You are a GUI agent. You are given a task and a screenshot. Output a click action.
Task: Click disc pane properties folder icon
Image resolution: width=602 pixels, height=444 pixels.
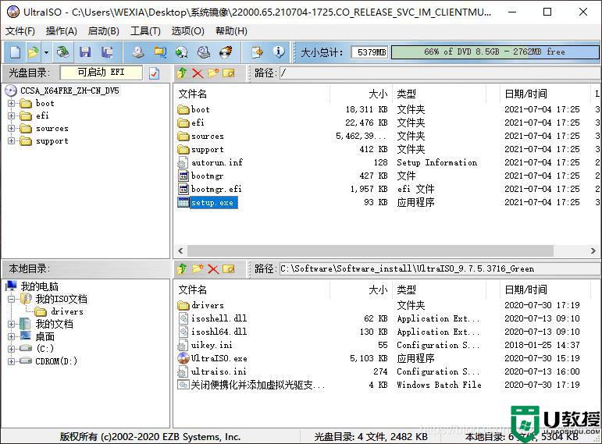(229, 73)
